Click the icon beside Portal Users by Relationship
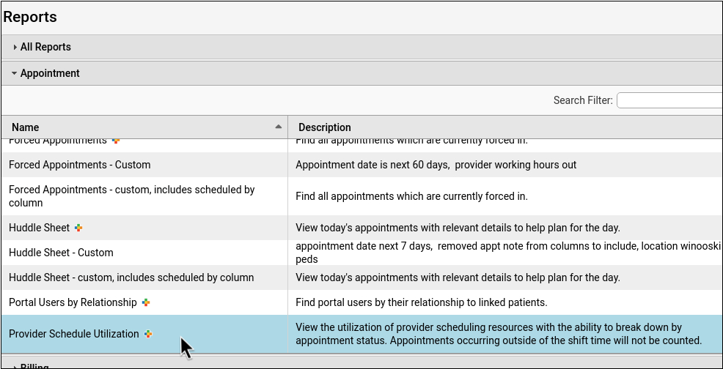This screenshot has width=723, height=369. (146, 303)
